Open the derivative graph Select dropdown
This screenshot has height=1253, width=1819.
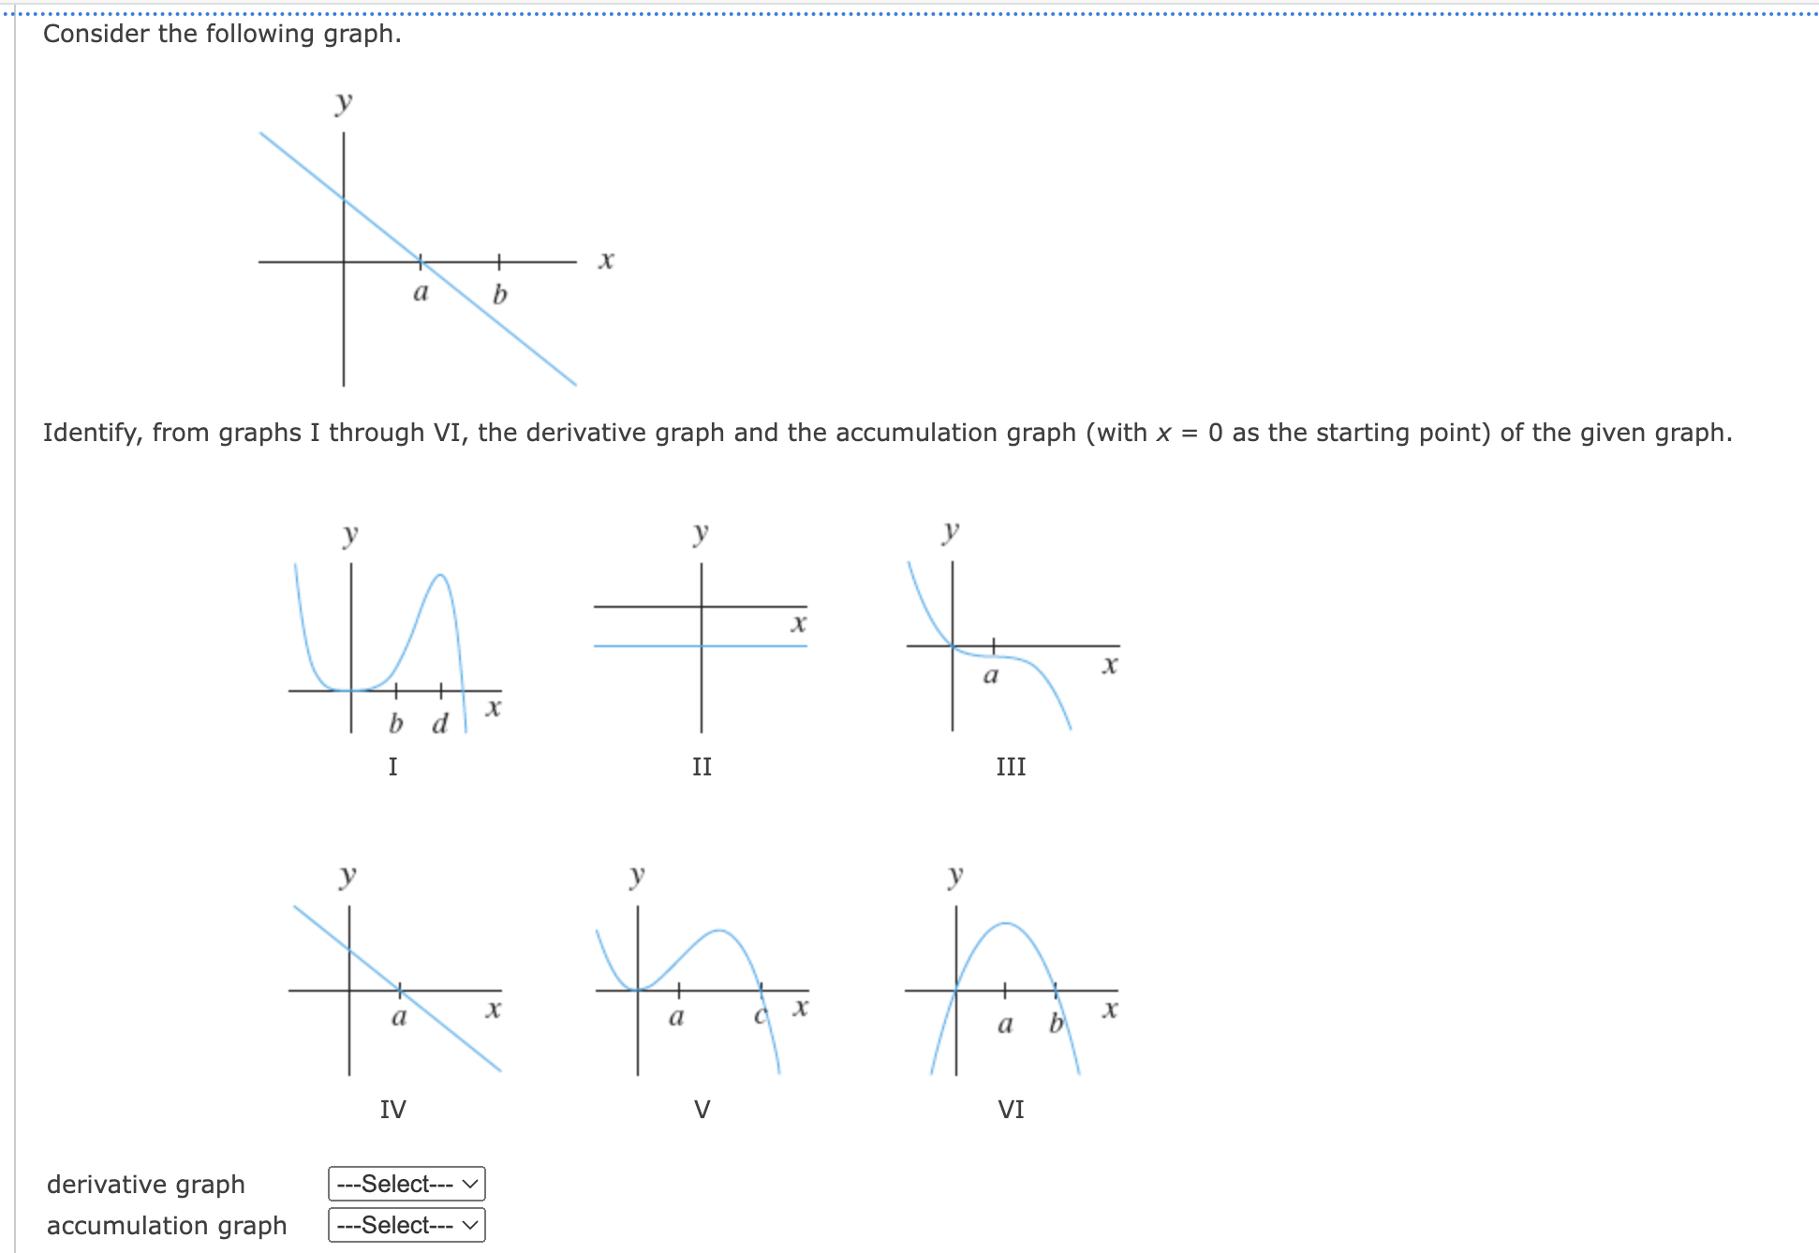coord(407,1184)
